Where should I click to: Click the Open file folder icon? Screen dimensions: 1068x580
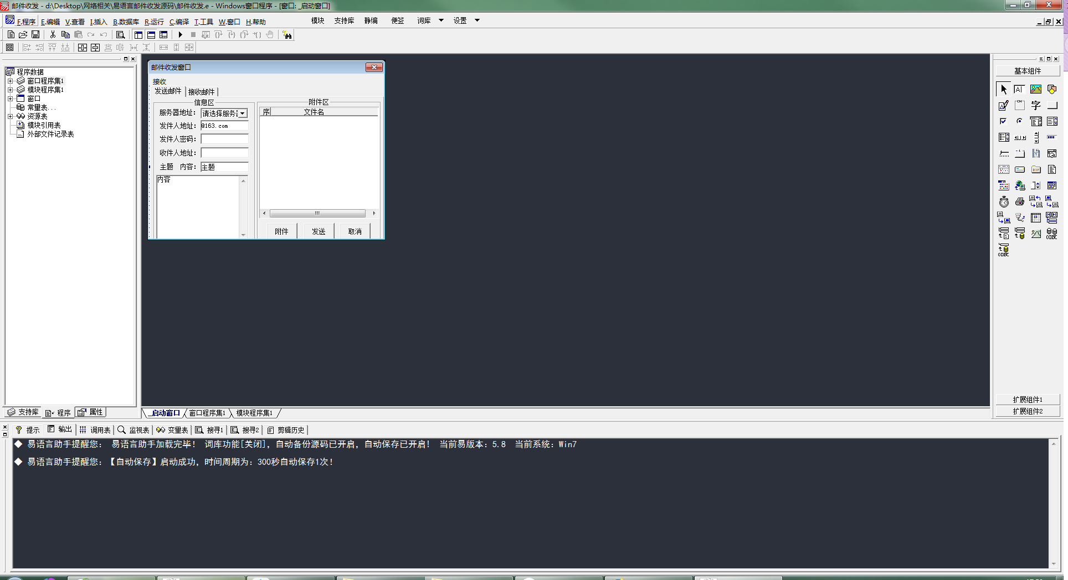pyautogui.click(x=23, y=35)
